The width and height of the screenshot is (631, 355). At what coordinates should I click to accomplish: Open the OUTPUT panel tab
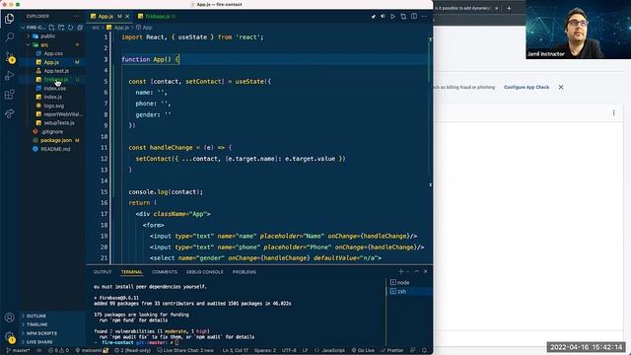(x=103, y=272)
